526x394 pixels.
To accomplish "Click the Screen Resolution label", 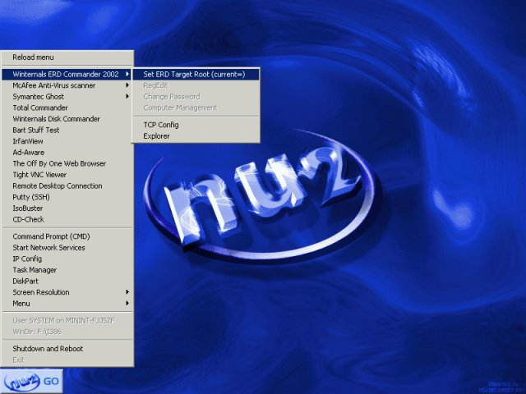I will click(x=41, y=292).
